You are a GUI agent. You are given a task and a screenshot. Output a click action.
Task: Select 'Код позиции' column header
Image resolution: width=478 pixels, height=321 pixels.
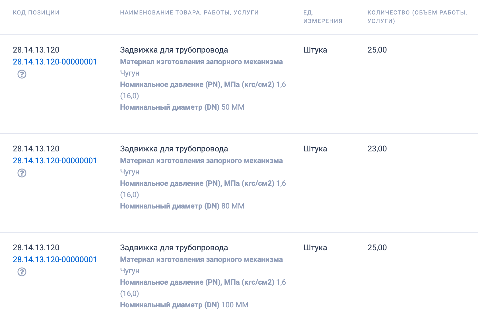pyautogui.click(x=36, y=12)
